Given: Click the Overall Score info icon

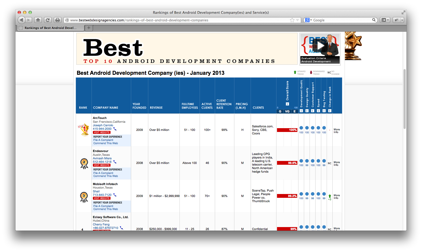Looking at the screenshot, I should coord(287,104).
